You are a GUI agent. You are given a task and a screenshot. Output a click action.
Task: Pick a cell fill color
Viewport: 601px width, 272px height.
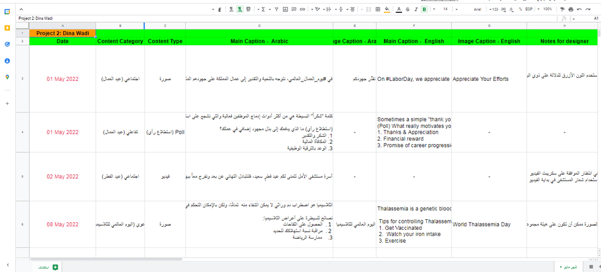[387, 9]
